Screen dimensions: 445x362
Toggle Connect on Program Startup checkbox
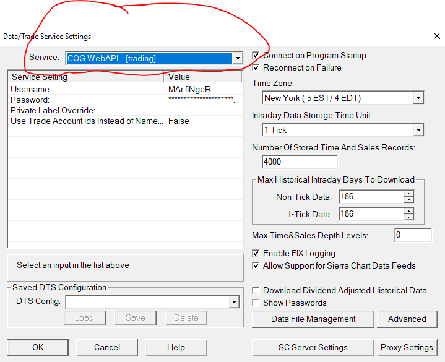[x=256, y=55]
